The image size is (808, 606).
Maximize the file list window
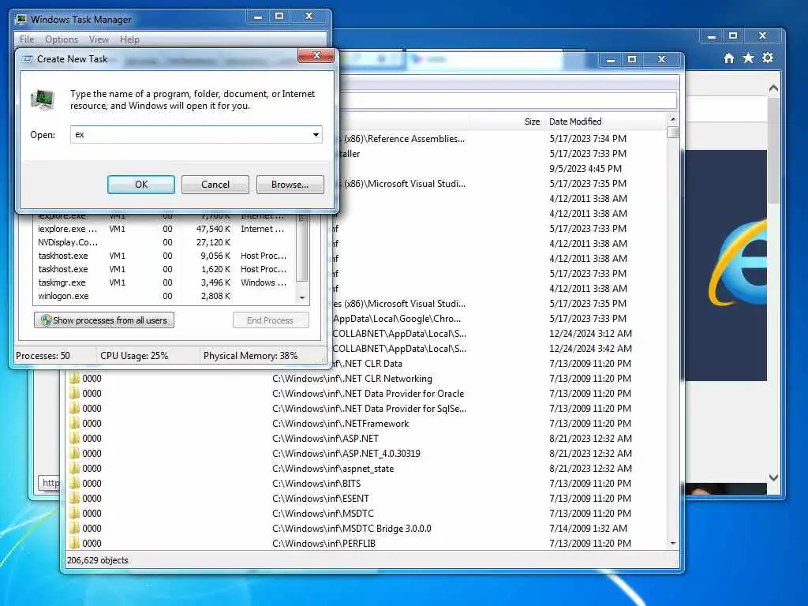coord(632,59)
